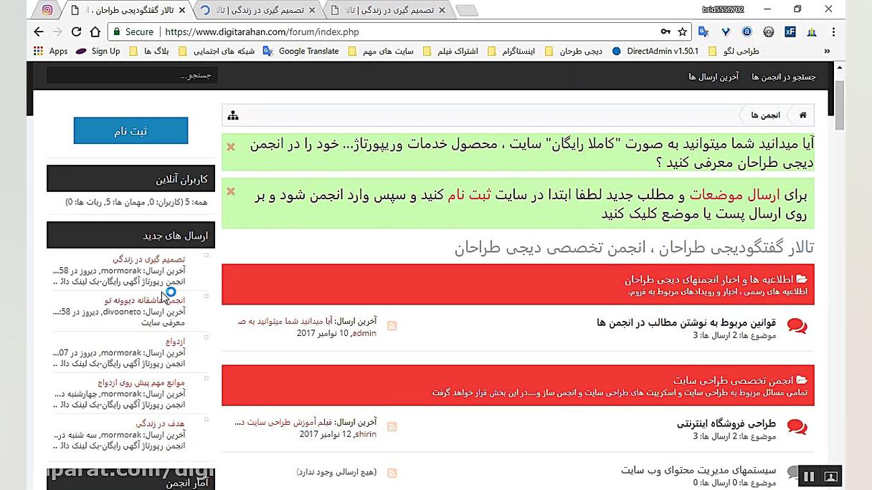This screenshot has width=872, height=490.
Task: Click the home icon in forum breadcrumb
Action: 802,115
